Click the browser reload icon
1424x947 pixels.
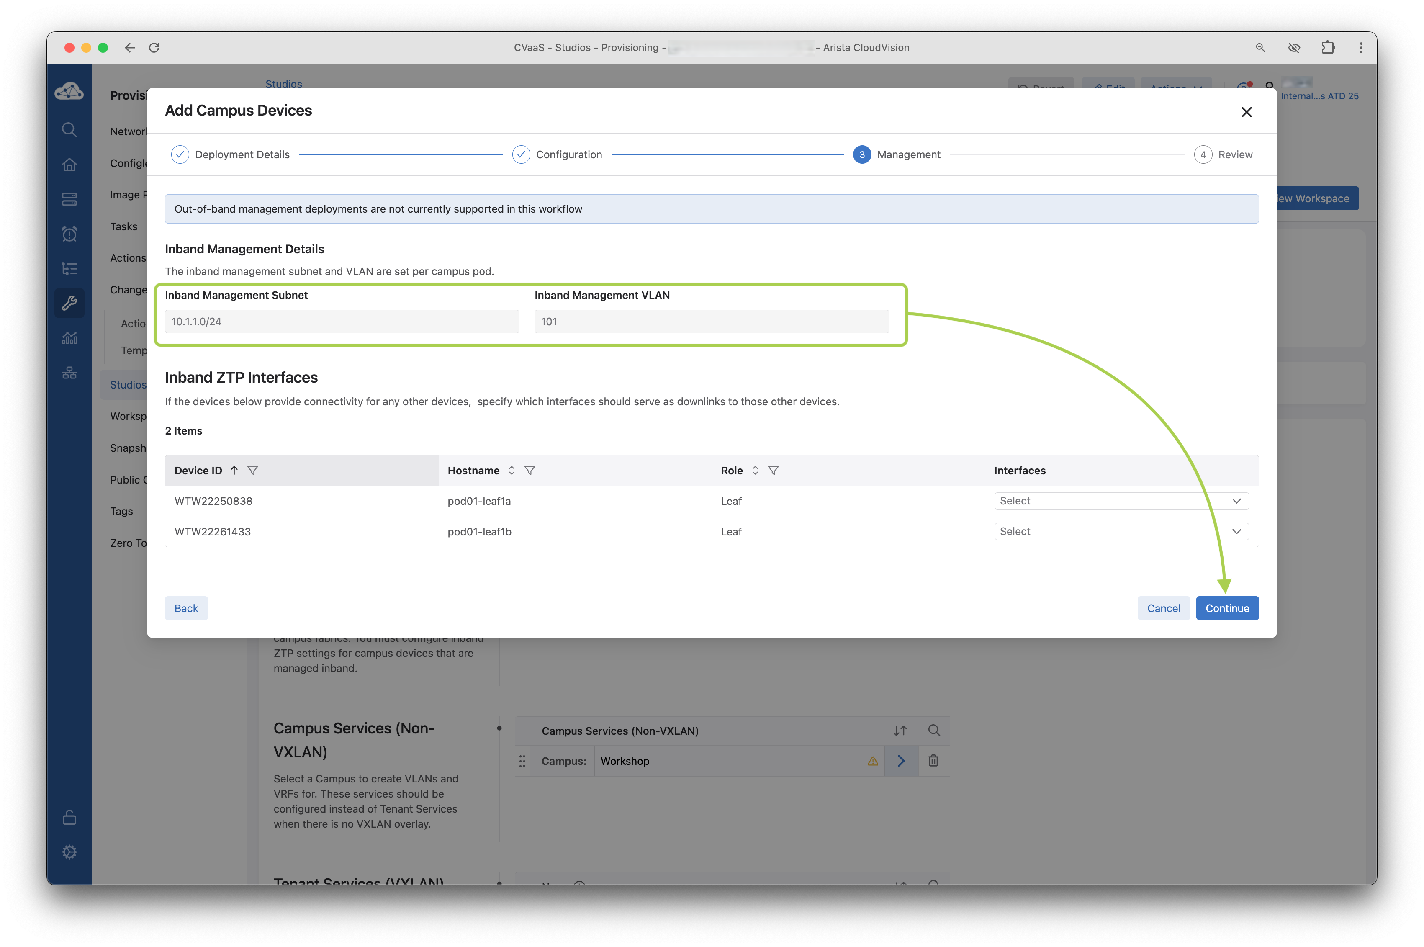click(x=154, y=48)
